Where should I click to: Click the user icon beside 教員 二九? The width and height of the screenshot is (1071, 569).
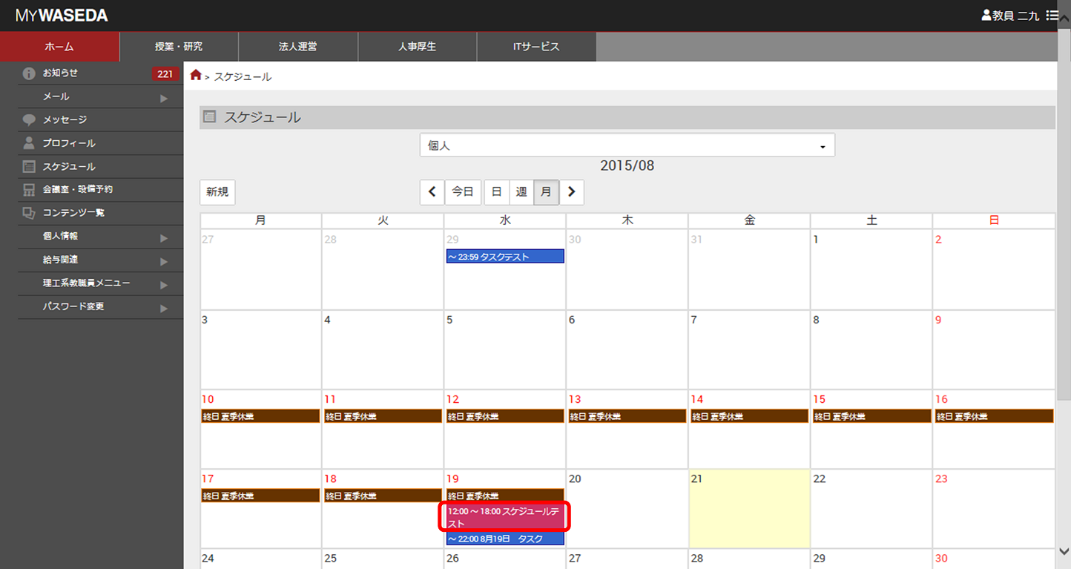click(x=986, y=15)
